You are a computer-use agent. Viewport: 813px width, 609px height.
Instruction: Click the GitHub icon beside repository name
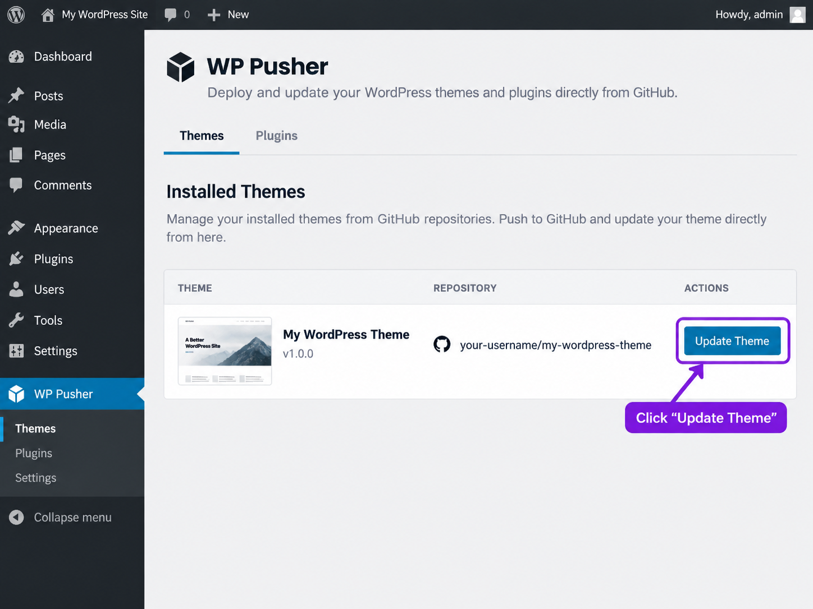pyautogui.click(x=442, y=344)
